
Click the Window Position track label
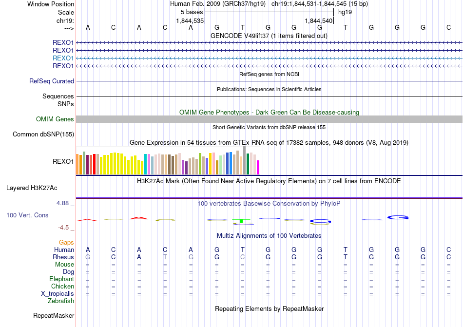[51, 4]
